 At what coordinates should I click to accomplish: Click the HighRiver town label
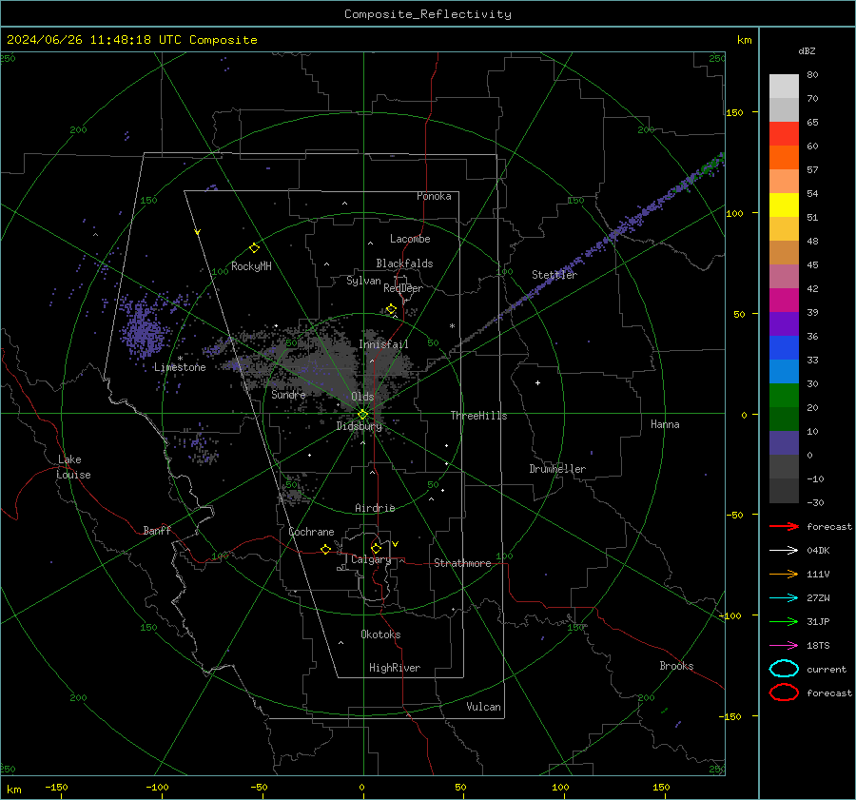pyautogui.click(x=395, y=668)
